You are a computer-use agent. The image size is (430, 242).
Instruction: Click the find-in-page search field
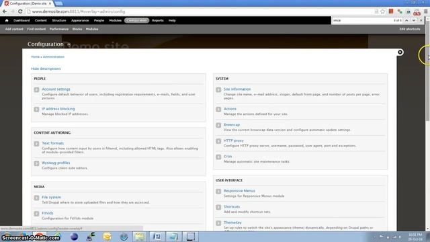(x=362, y=20)
